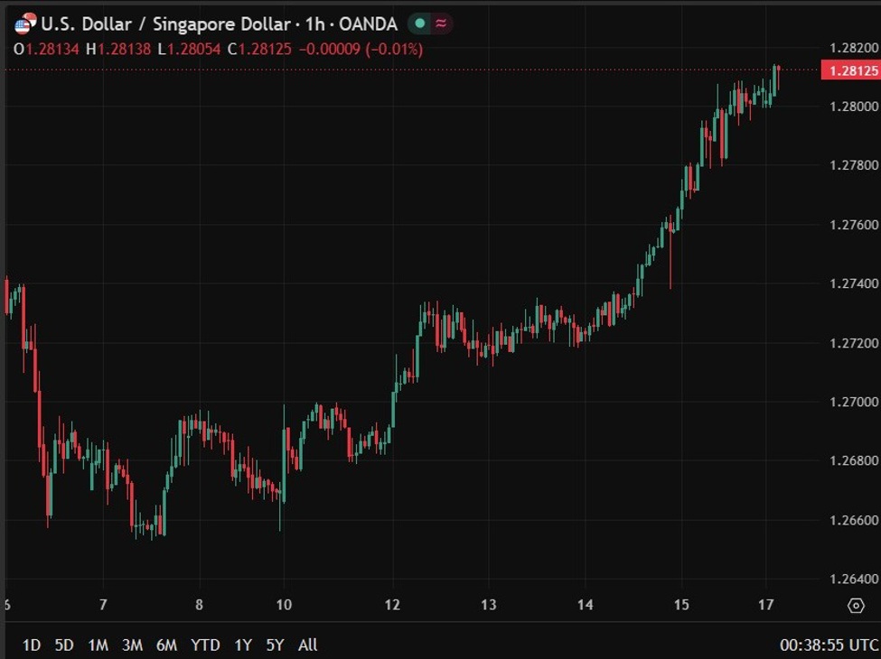Viewport: 881px width, 659px height.
Task: Click date 12 on time axis
Action: point(392,605)
